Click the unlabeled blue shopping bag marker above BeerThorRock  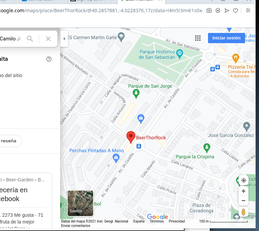point(141,119)
